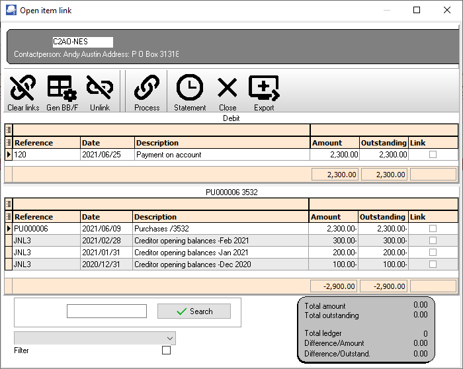
Task: Click the lower grid column selector icon
Action: click(x=9, y=204)
